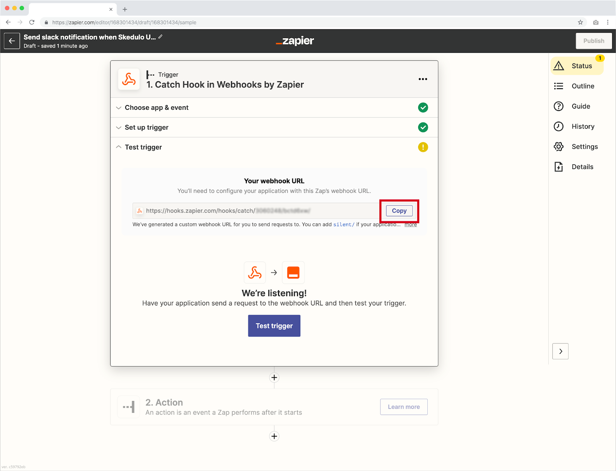
Task: Click the '1. Catch Hook in Webhooks by Zapier' heading
Action: [225, 85]
